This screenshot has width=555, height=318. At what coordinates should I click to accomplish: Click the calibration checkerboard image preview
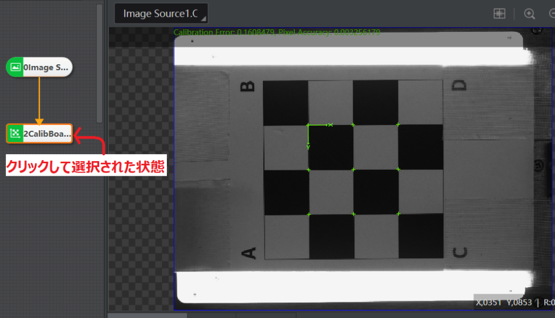(352, 168)
